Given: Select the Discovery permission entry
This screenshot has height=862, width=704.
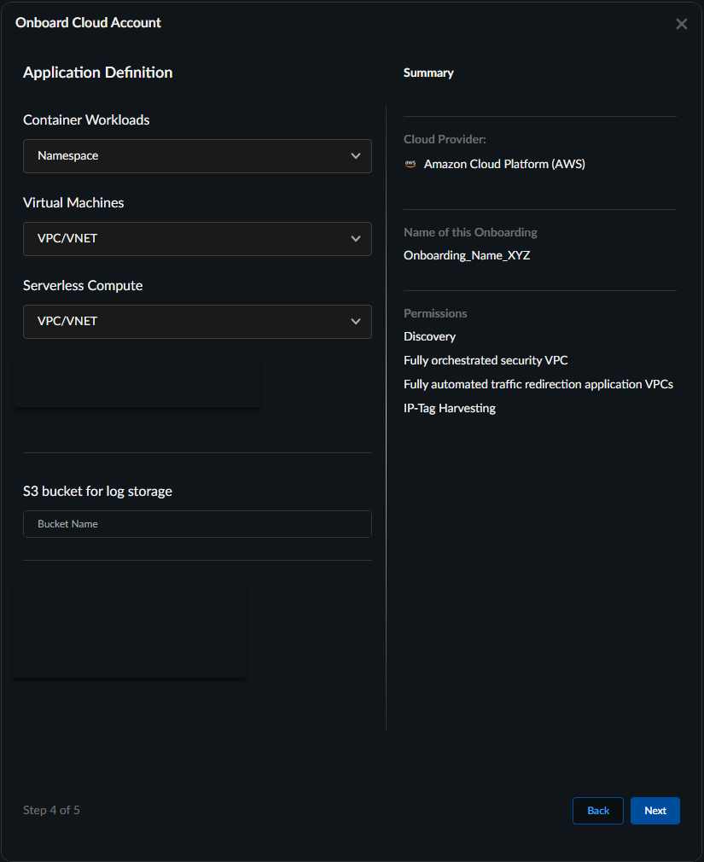Looking at the screenshot, I should [429, 336].
